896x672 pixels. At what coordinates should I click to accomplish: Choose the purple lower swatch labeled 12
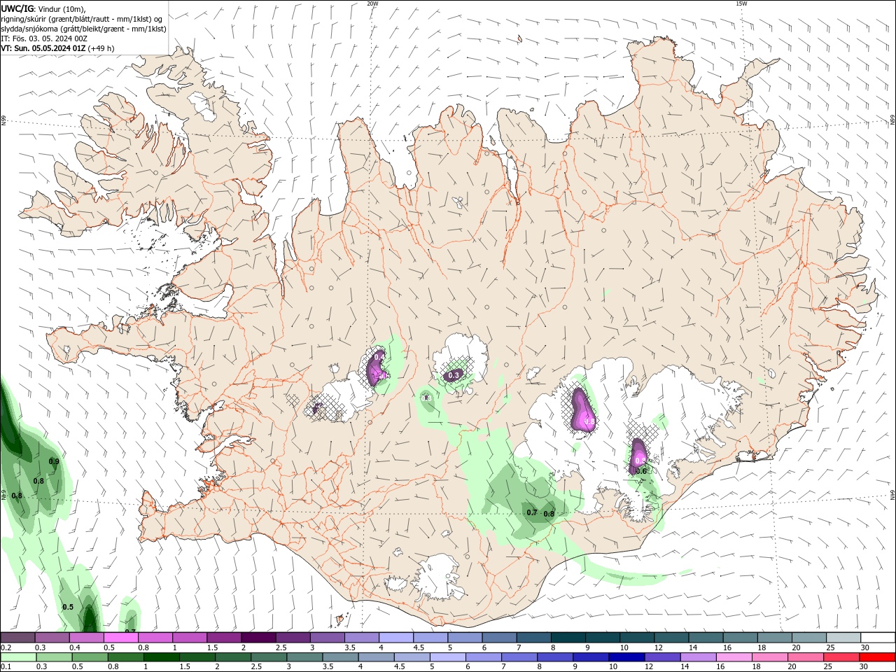click(661, 657)
